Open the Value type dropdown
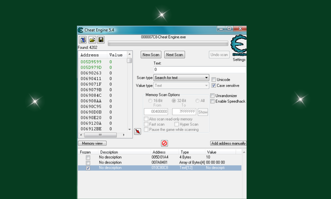331x199 pixels. 181,85
